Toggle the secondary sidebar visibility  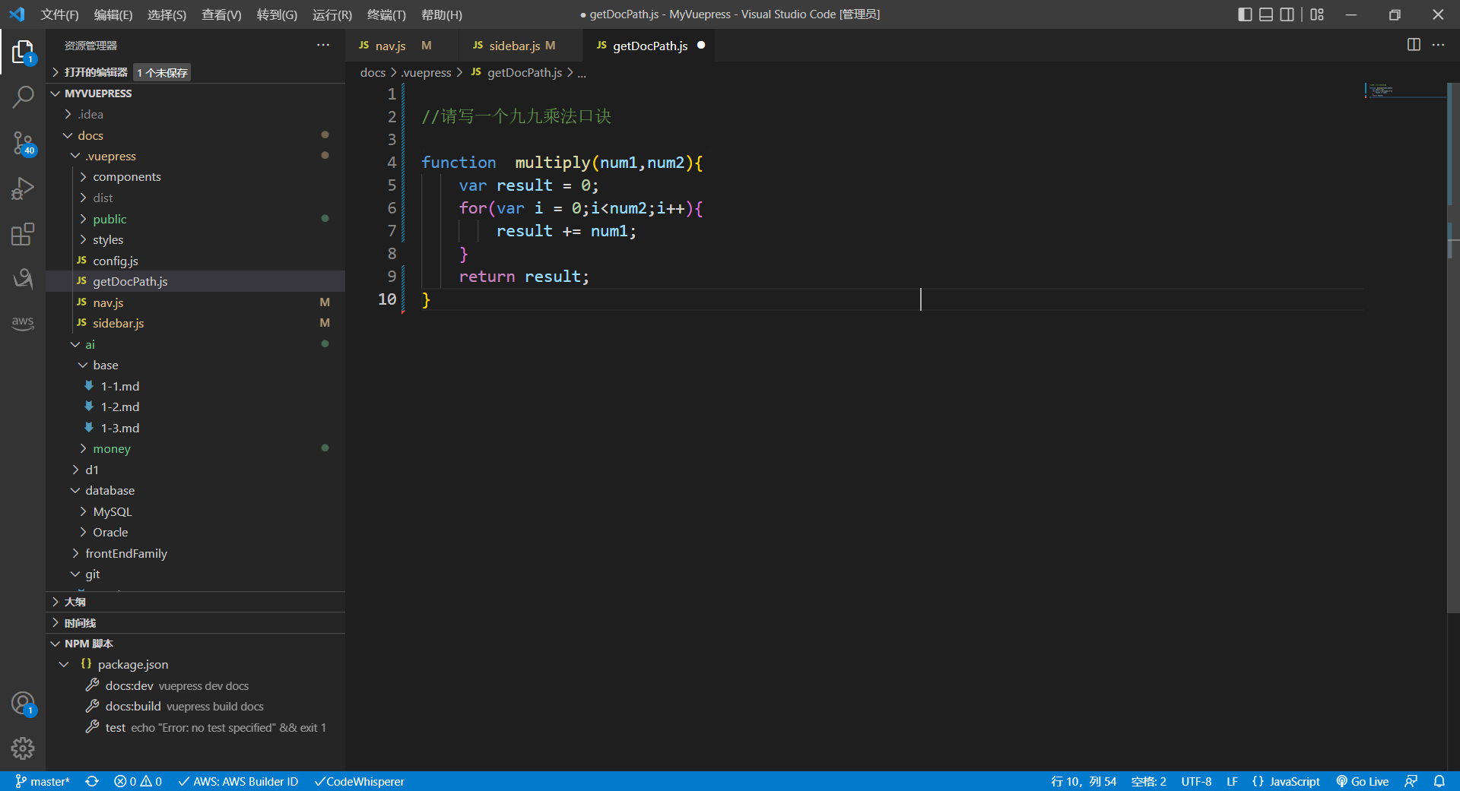click(x=1287, y=14)
